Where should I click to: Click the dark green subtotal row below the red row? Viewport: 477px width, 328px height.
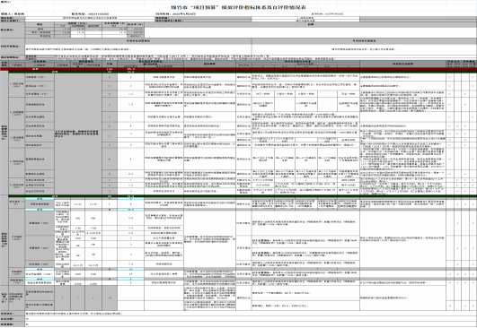tap(243, 72)
